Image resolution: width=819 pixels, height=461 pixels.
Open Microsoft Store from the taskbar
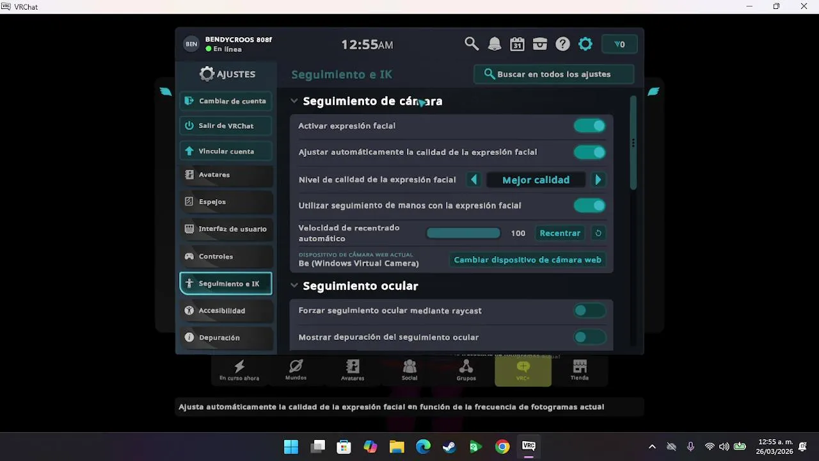[344, 446]
